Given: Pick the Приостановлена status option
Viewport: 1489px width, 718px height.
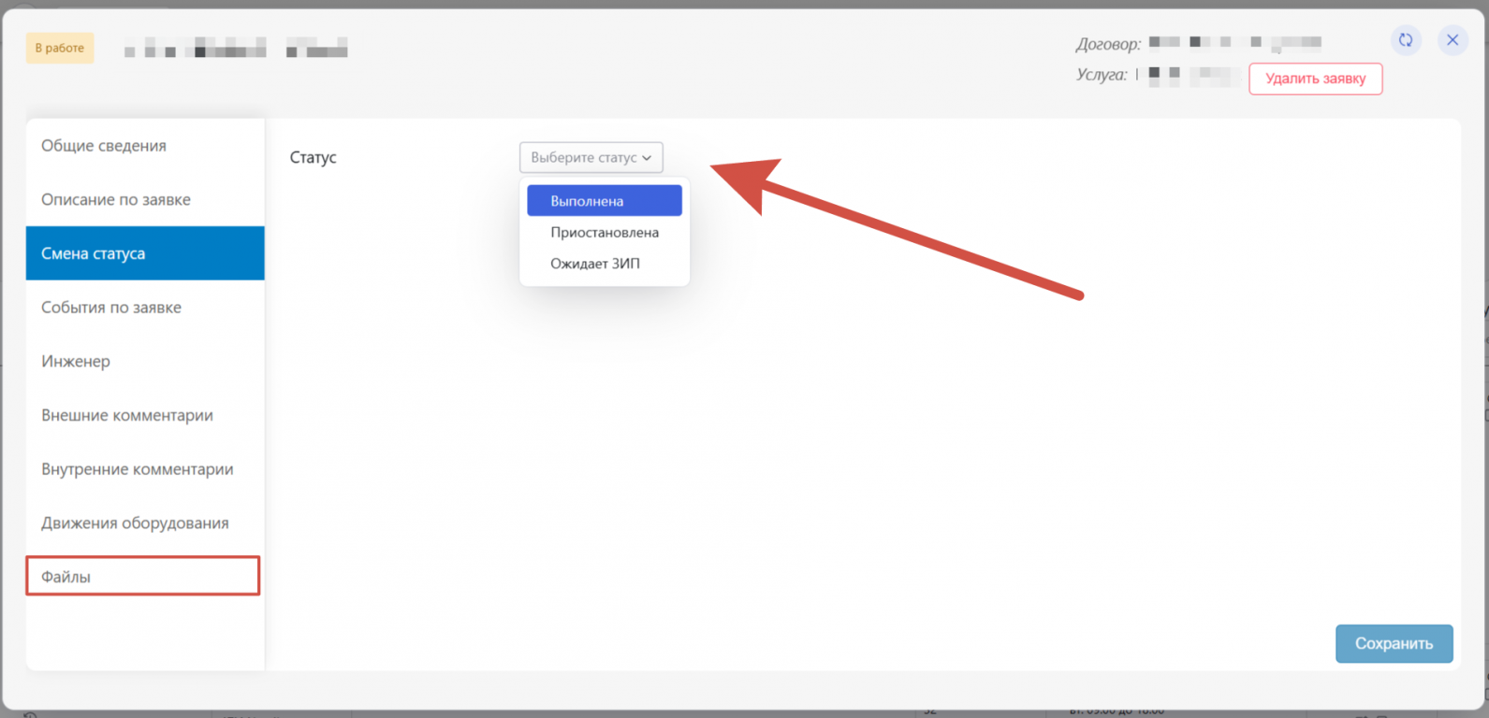Looking at the screenshot, I should (x=605, y=233).
